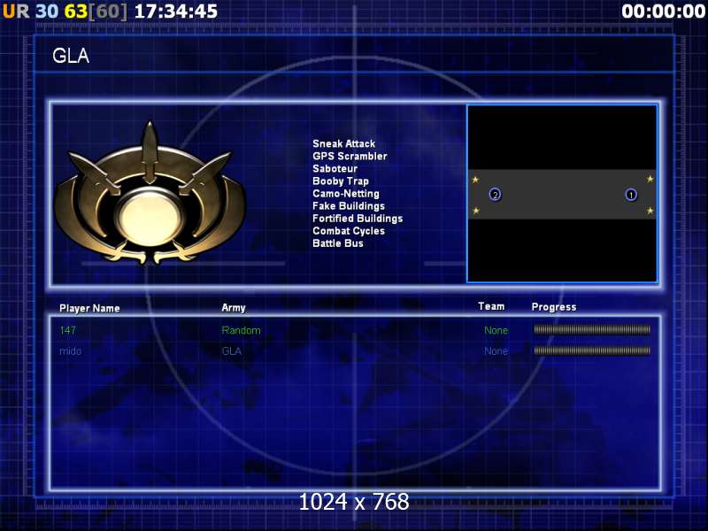Click the GLA faction emblem
The width and height of the screenshot is (708, 531).
150,193
